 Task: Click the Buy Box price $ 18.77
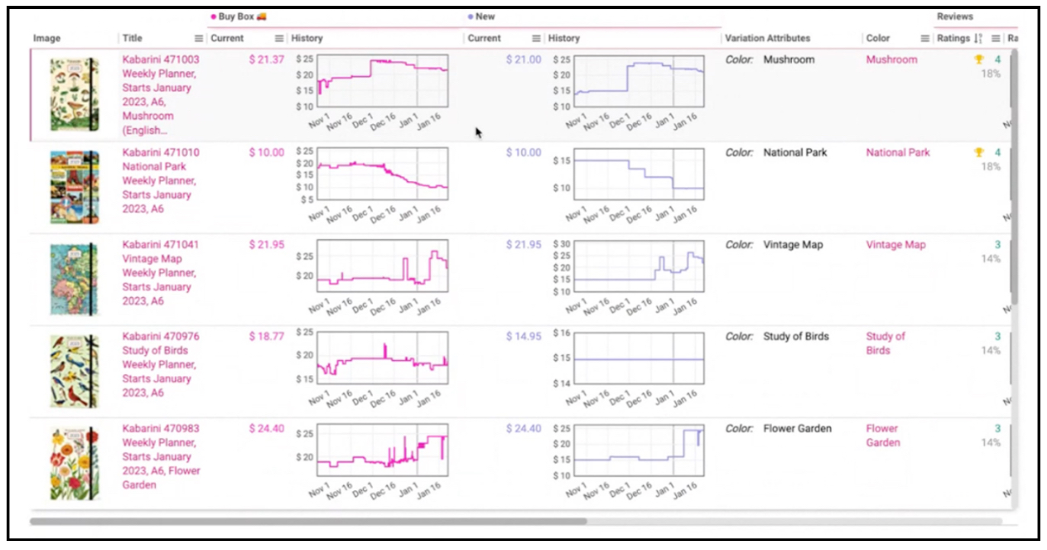pyautogui.click(x=267, y=336)
